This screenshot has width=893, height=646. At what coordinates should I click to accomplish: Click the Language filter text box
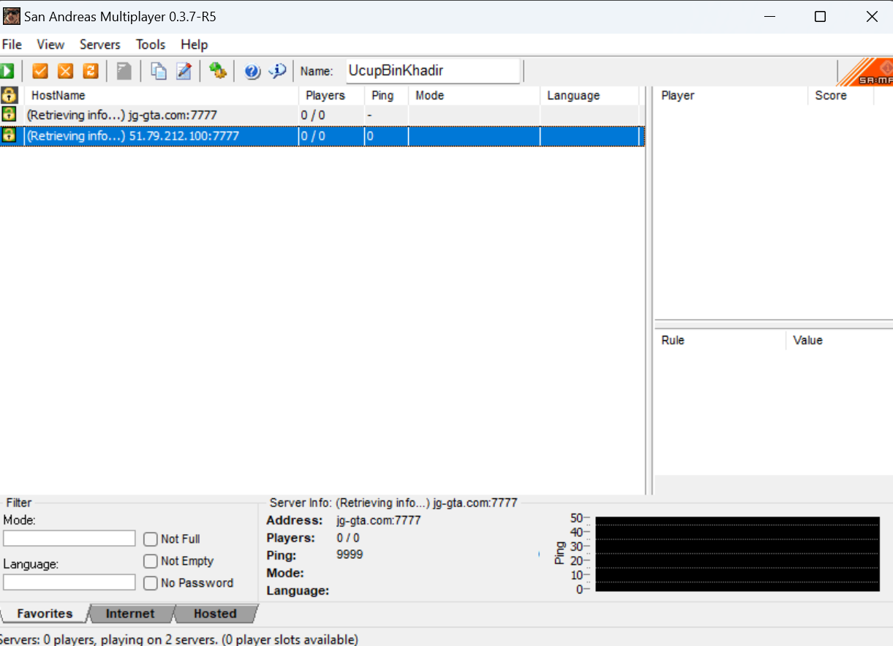point(69,582)
